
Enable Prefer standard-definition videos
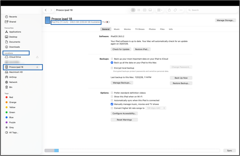tap(112, 93)
